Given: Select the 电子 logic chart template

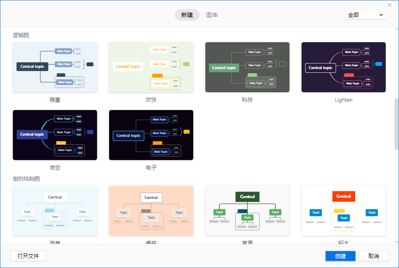Looking at the screenshot, I should [151, 135].
